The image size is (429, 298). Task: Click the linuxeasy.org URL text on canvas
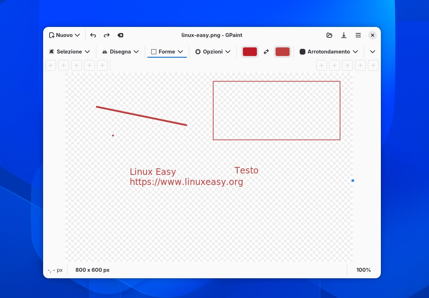pos(186,182)
